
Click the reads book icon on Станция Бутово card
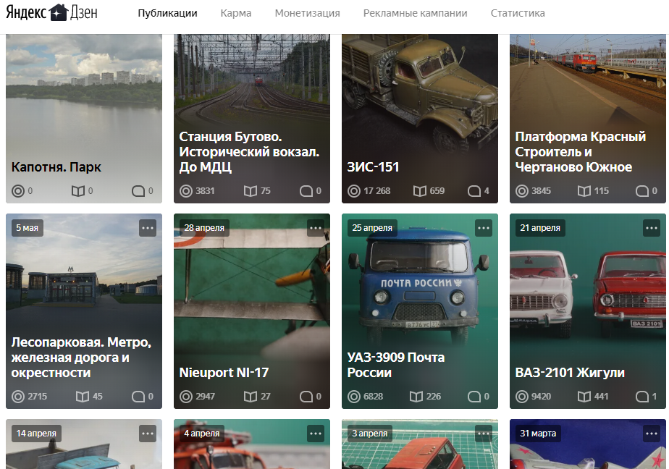pyautogui.click(x=251, y=191)
